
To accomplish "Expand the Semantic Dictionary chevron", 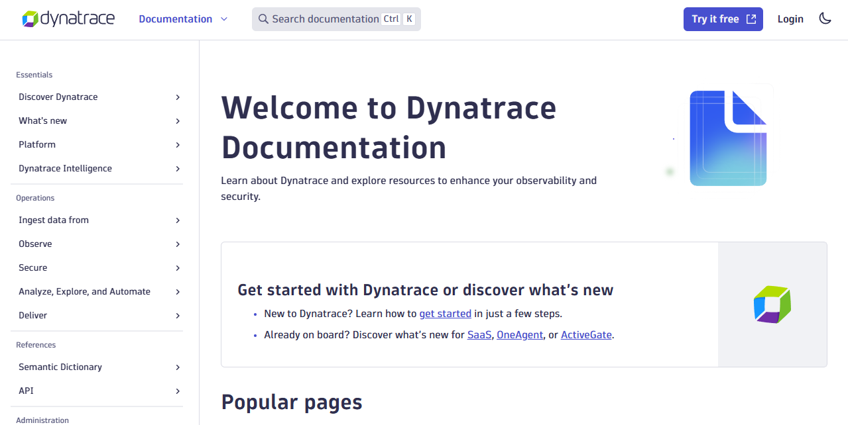I will [178, 367].
